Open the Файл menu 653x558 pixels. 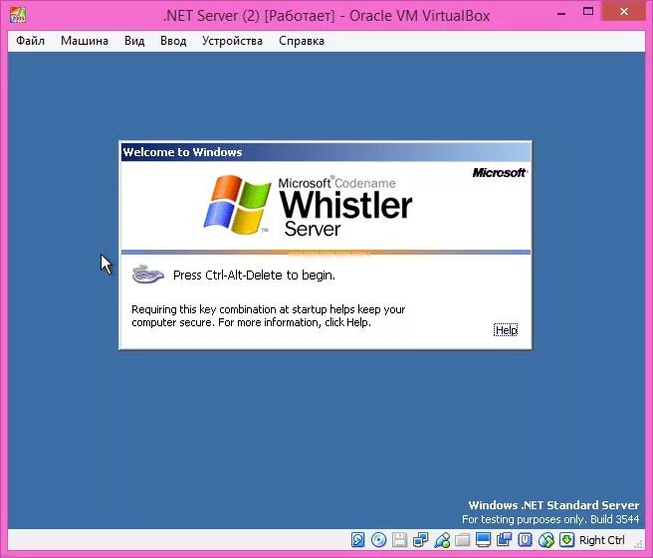click(x=31, y=41)
